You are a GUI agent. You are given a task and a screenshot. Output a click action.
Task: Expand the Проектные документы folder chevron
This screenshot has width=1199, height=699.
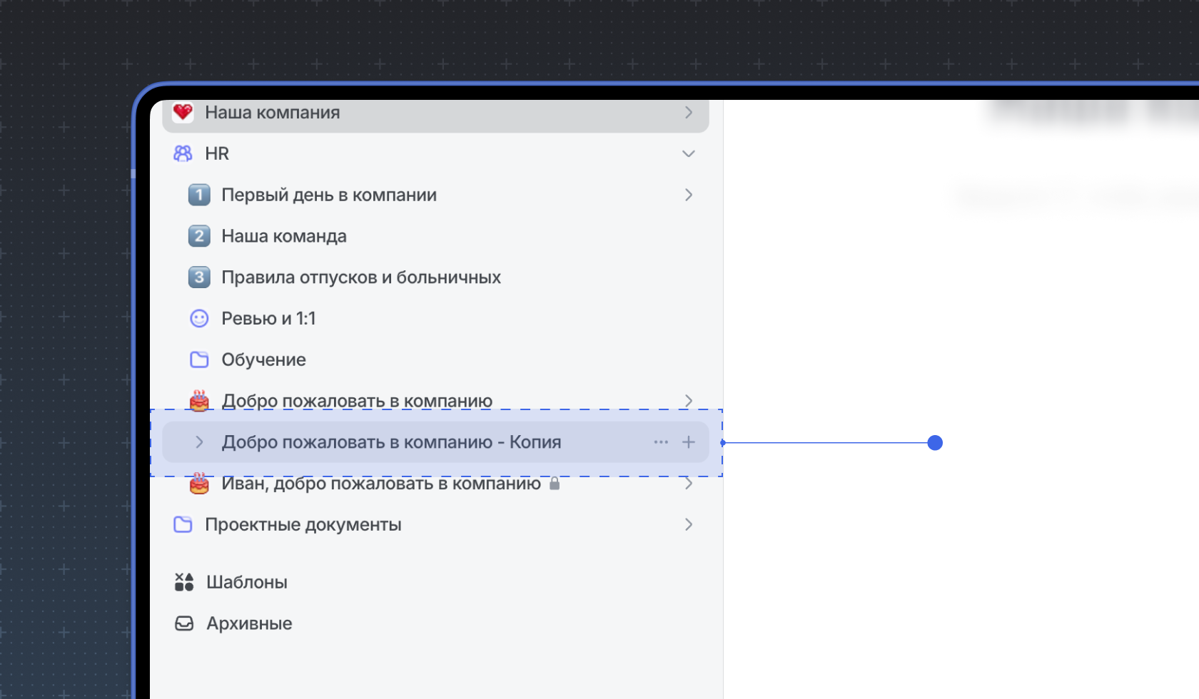tap(689, 525)
